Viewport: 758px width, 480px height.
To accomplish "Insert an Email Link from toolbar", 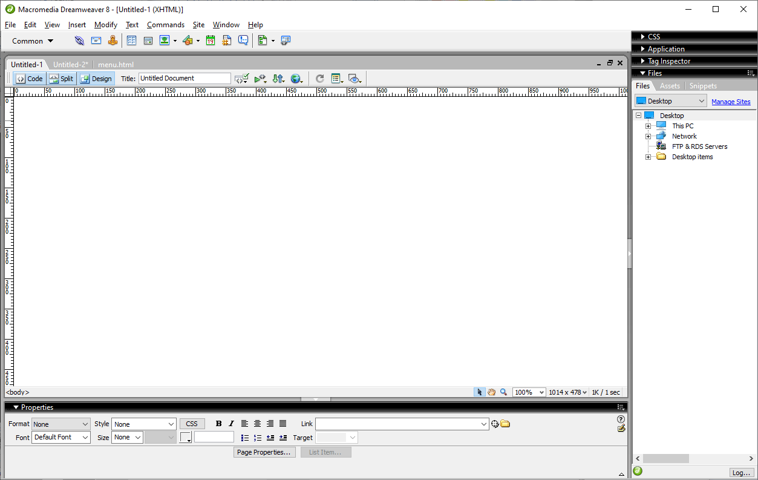I will click(x=96, y=41).
